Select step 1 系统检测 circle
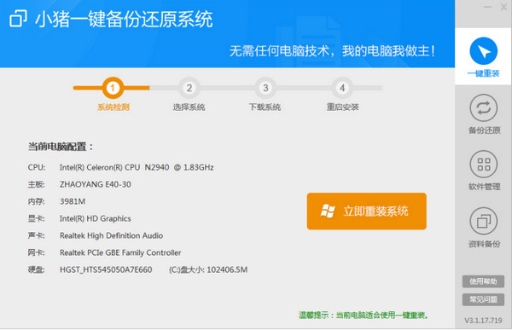The image size is (512, 330). (x=113, y=88)
